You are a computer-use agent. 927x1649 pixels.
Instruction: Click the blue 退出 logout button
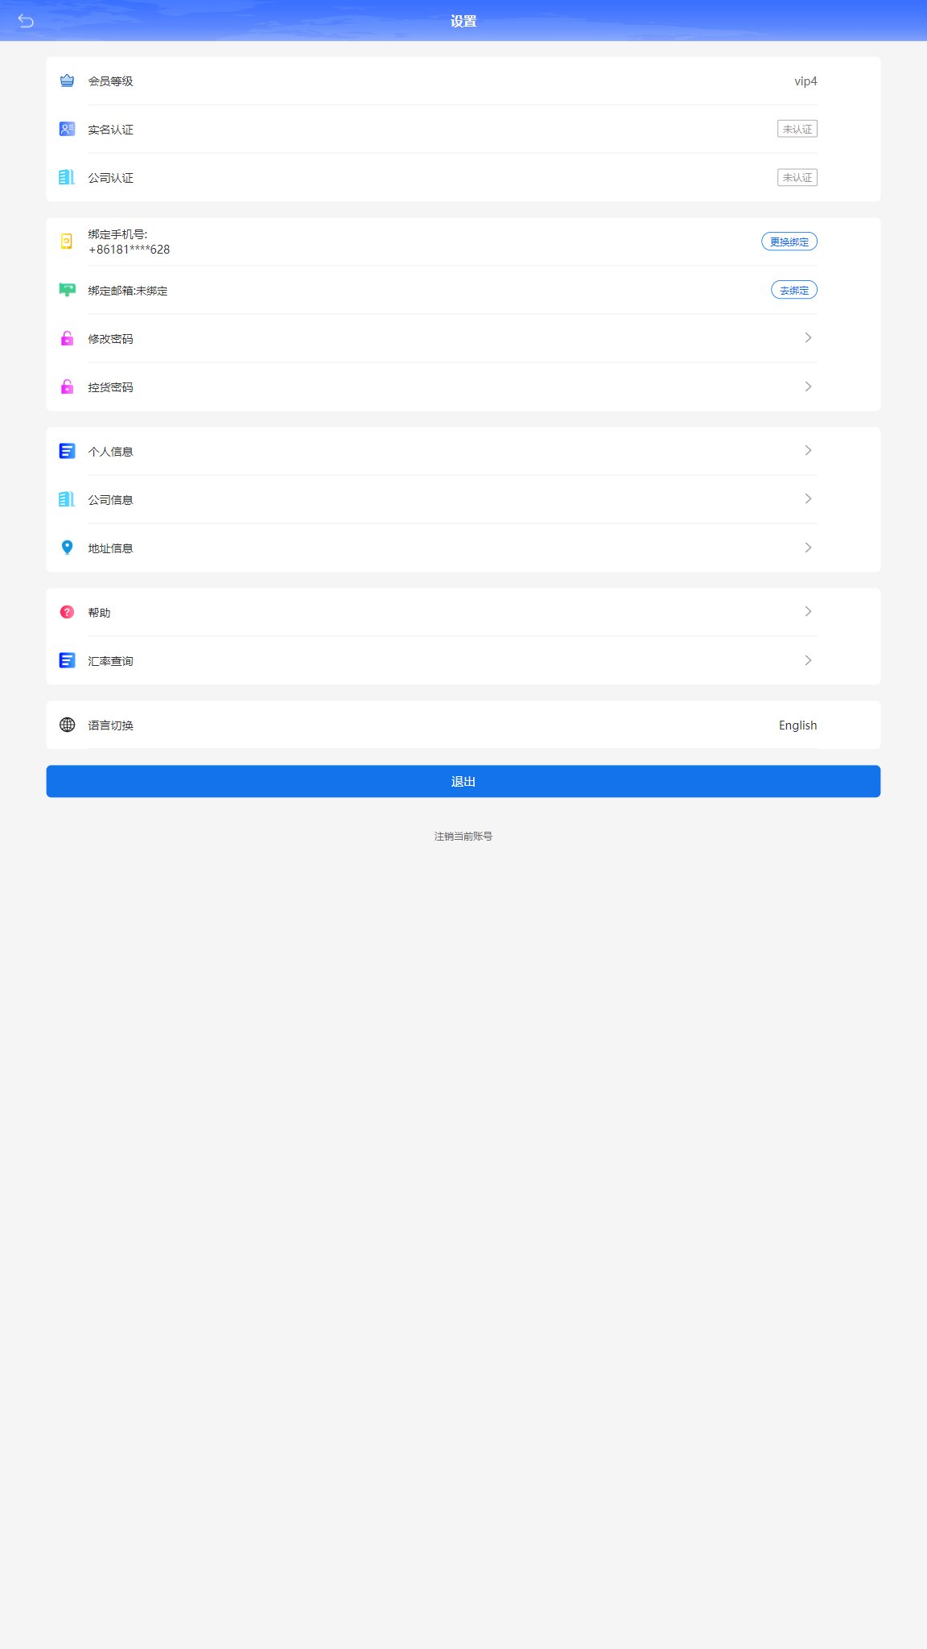click(463, 781)
